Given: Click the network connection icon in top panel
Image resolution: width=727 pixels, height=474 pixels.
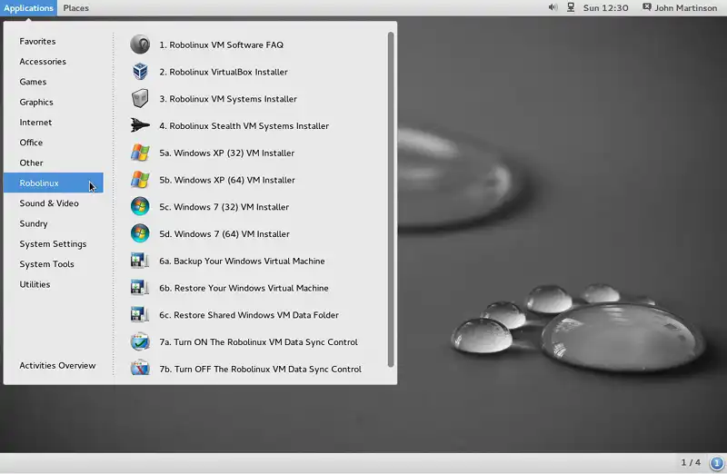Looking at the screenshot, I should coord(571,7).
